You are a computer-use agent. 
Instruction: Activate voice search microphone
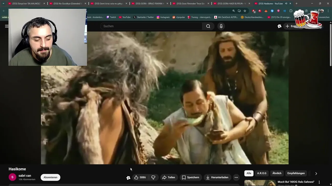click(221, 26)
